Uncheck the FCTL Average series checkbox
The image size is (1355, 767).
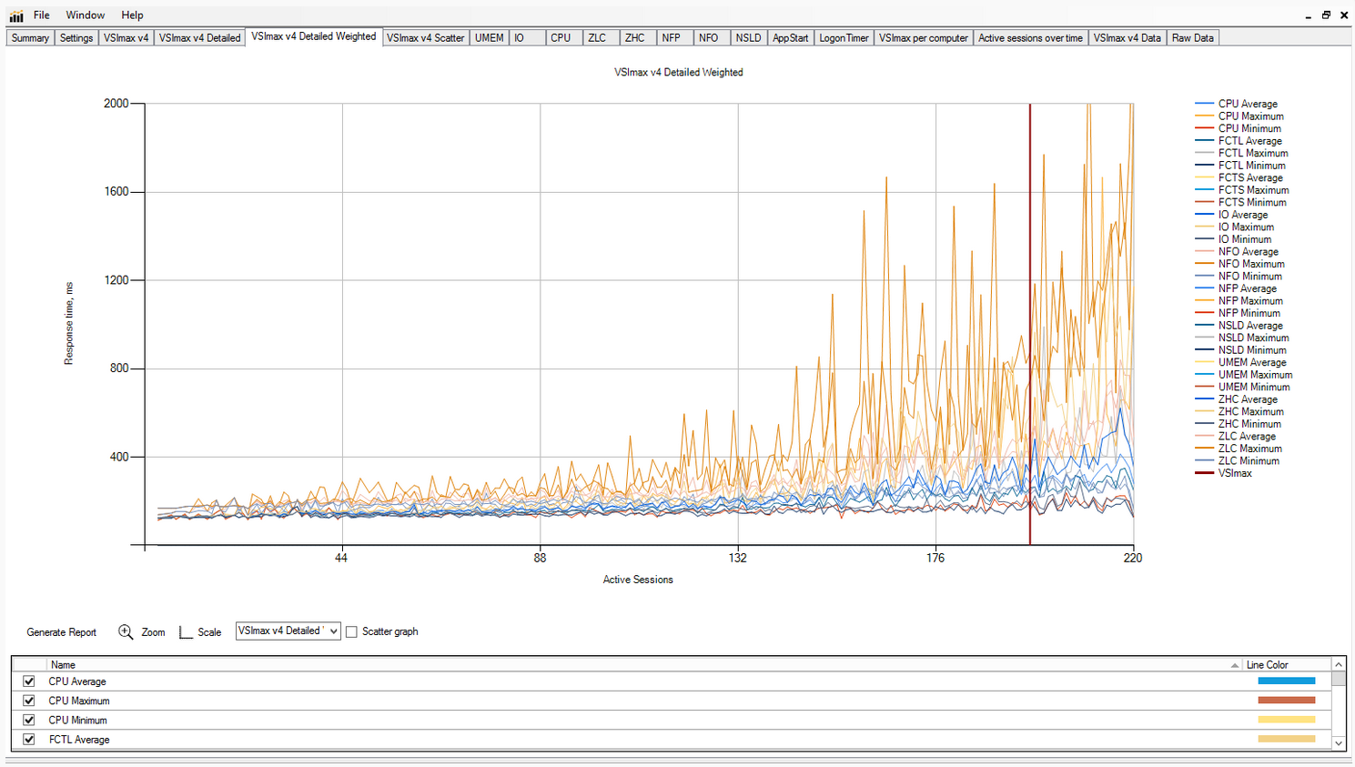pos(29,740)
